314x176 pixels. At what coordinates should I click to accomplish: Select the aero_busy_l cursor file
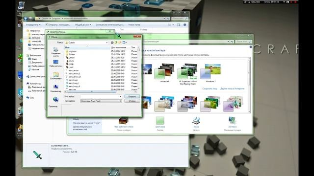pos(73,83)
